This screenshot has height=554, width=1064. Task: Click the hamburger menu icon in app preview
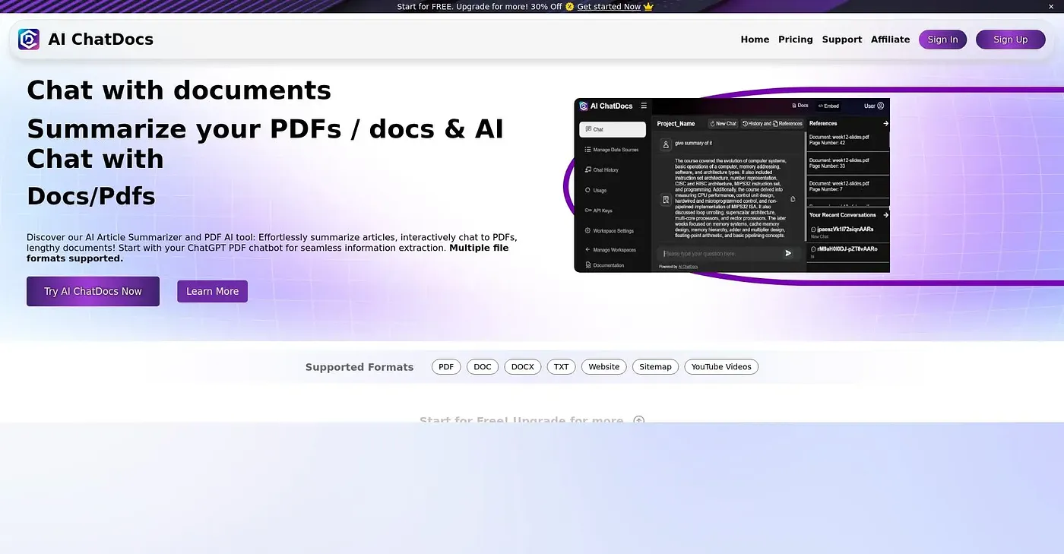click(644, 106)
